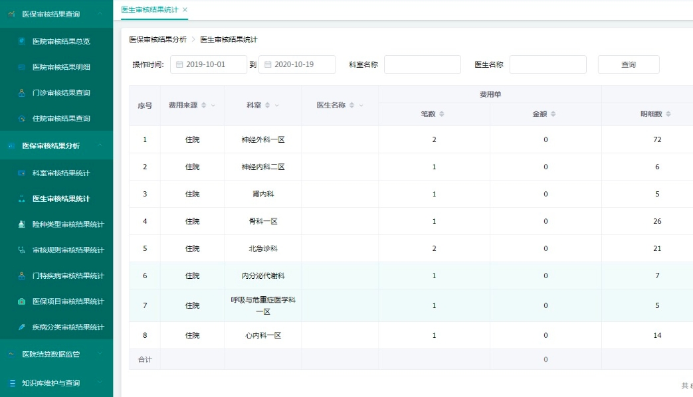Click the 医保审核结果查询 section chart icon
The width and height of the screenshot is (693, 397).
coord(11,14)
